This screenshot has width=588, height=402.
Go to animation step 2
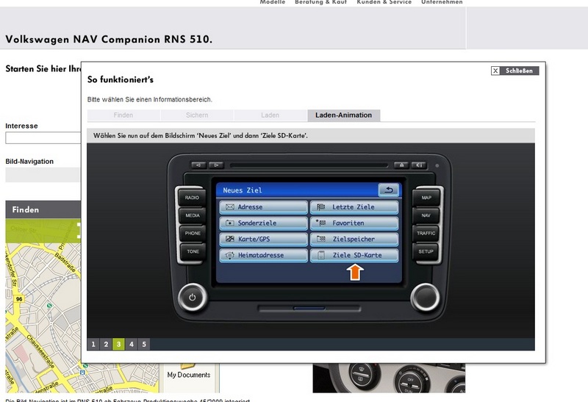pos(106,344)
